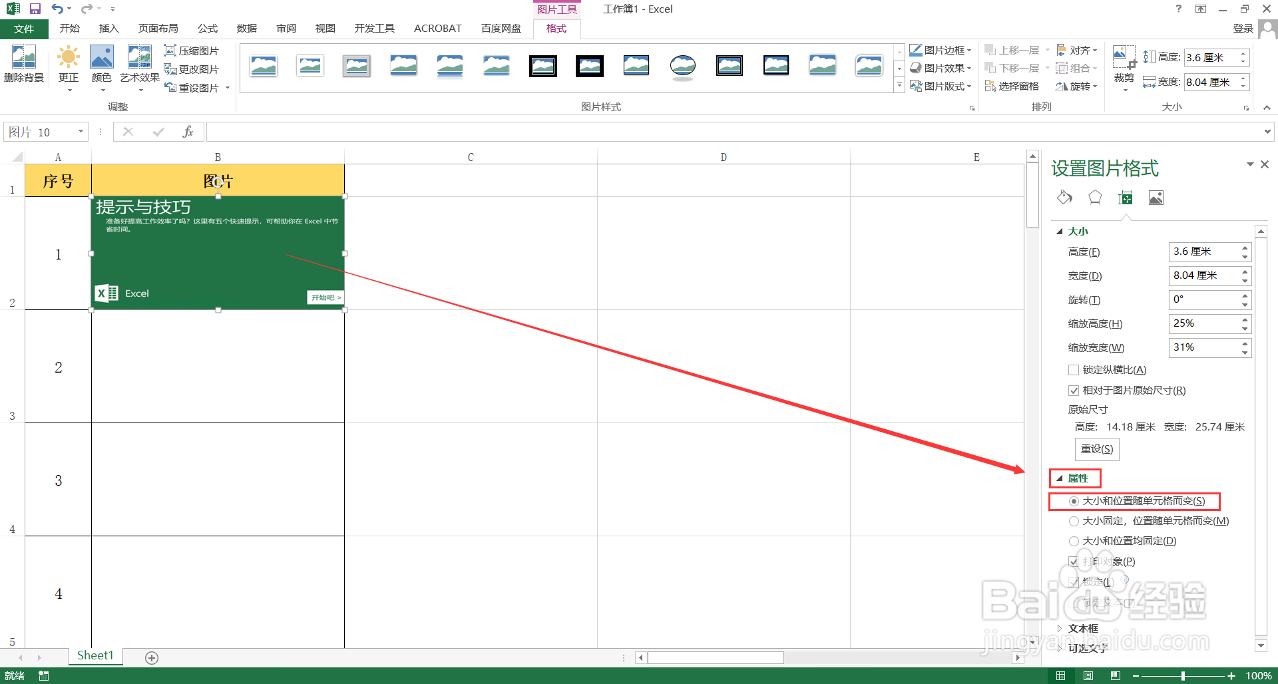Open the Rotate (旋转) dropdown
Image resolution: width=1278 pixels, height=684 pixels.
coord(1076,86)
